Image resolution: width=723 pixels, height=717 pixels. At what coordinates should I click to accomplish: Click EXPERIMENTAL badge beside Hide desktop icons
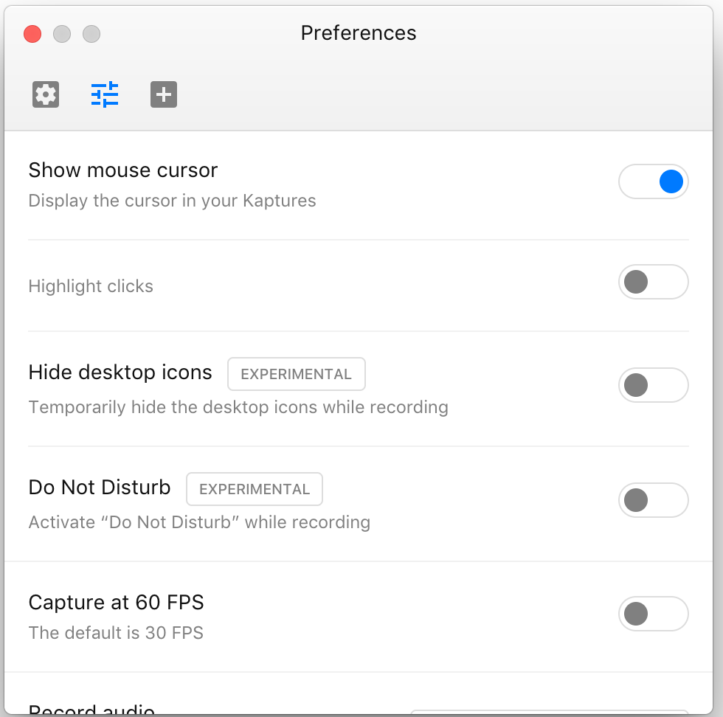[x=297, y=374]
